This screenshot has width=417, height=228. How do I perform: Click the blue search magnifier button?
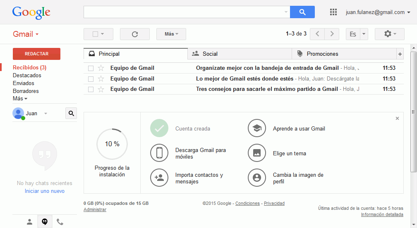pos(302,12)
